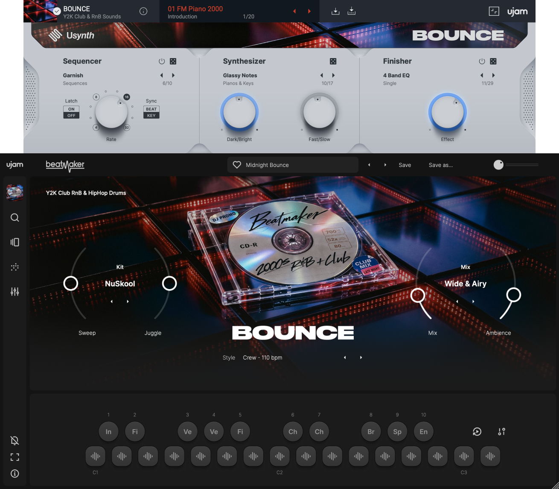
Task: Click the Beatmaker pad settings icon
Action: coord(502,432)
